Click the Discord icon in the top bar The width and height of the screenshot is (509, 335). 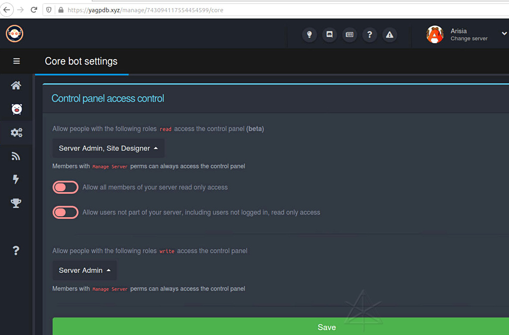[330, 35]
